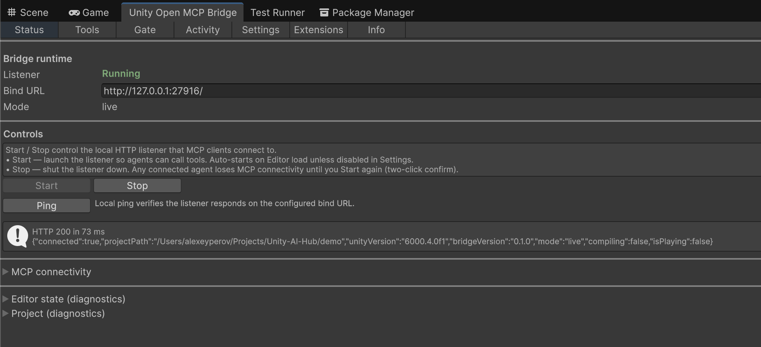Screen dimensions: 761x347
Task: Open the Extensions sub-tab
Action: [x=319, y=30]
